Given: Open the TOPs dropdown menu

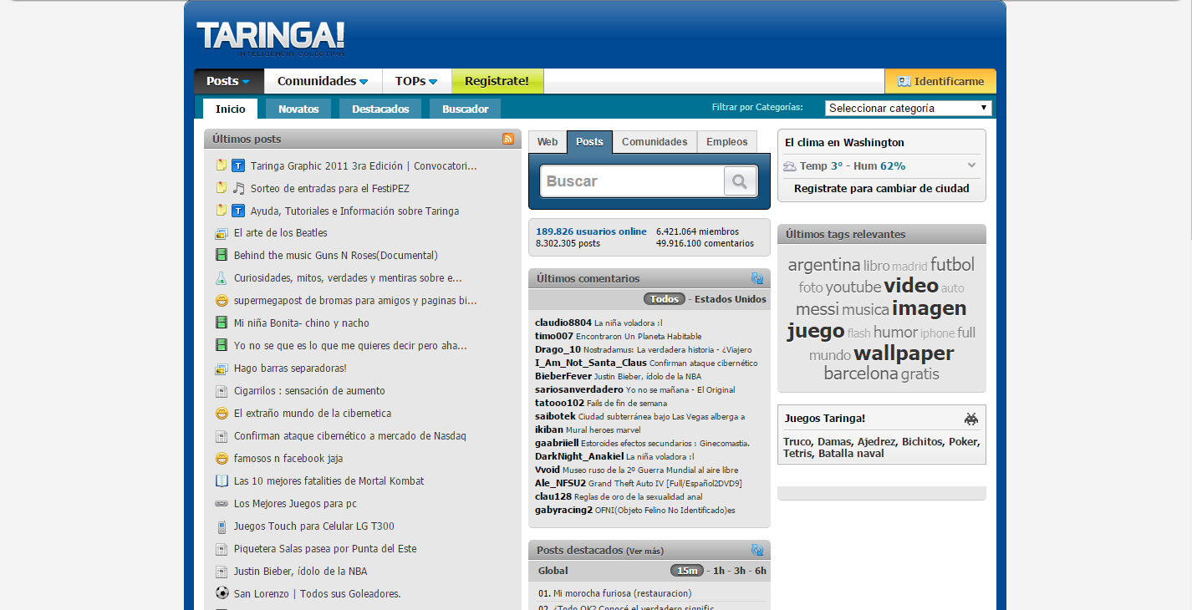Looking at the screenshot, I should (x=416, y=81).
